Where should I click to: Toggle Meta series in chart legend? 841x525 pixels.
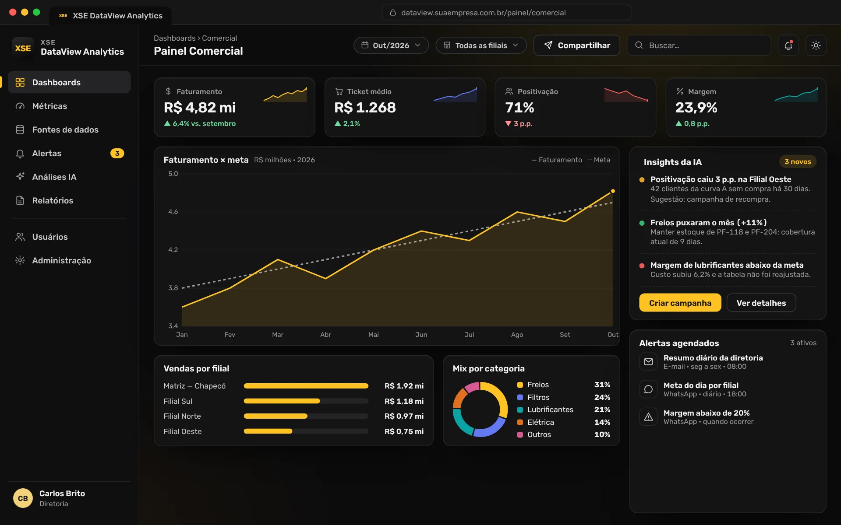pos(599,160)
